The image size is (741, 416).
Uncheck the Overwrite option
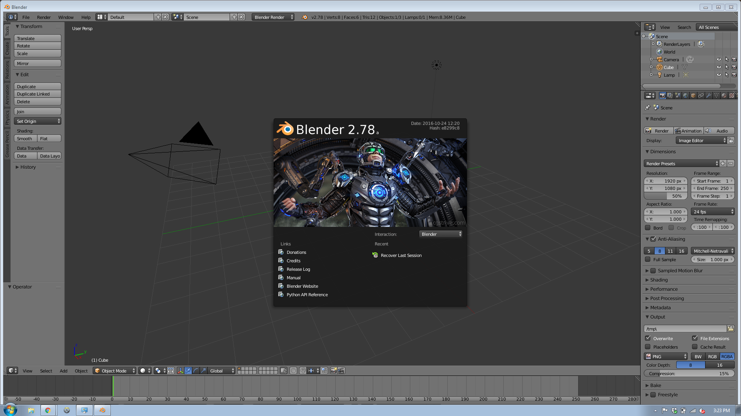[x=648, y=338]
